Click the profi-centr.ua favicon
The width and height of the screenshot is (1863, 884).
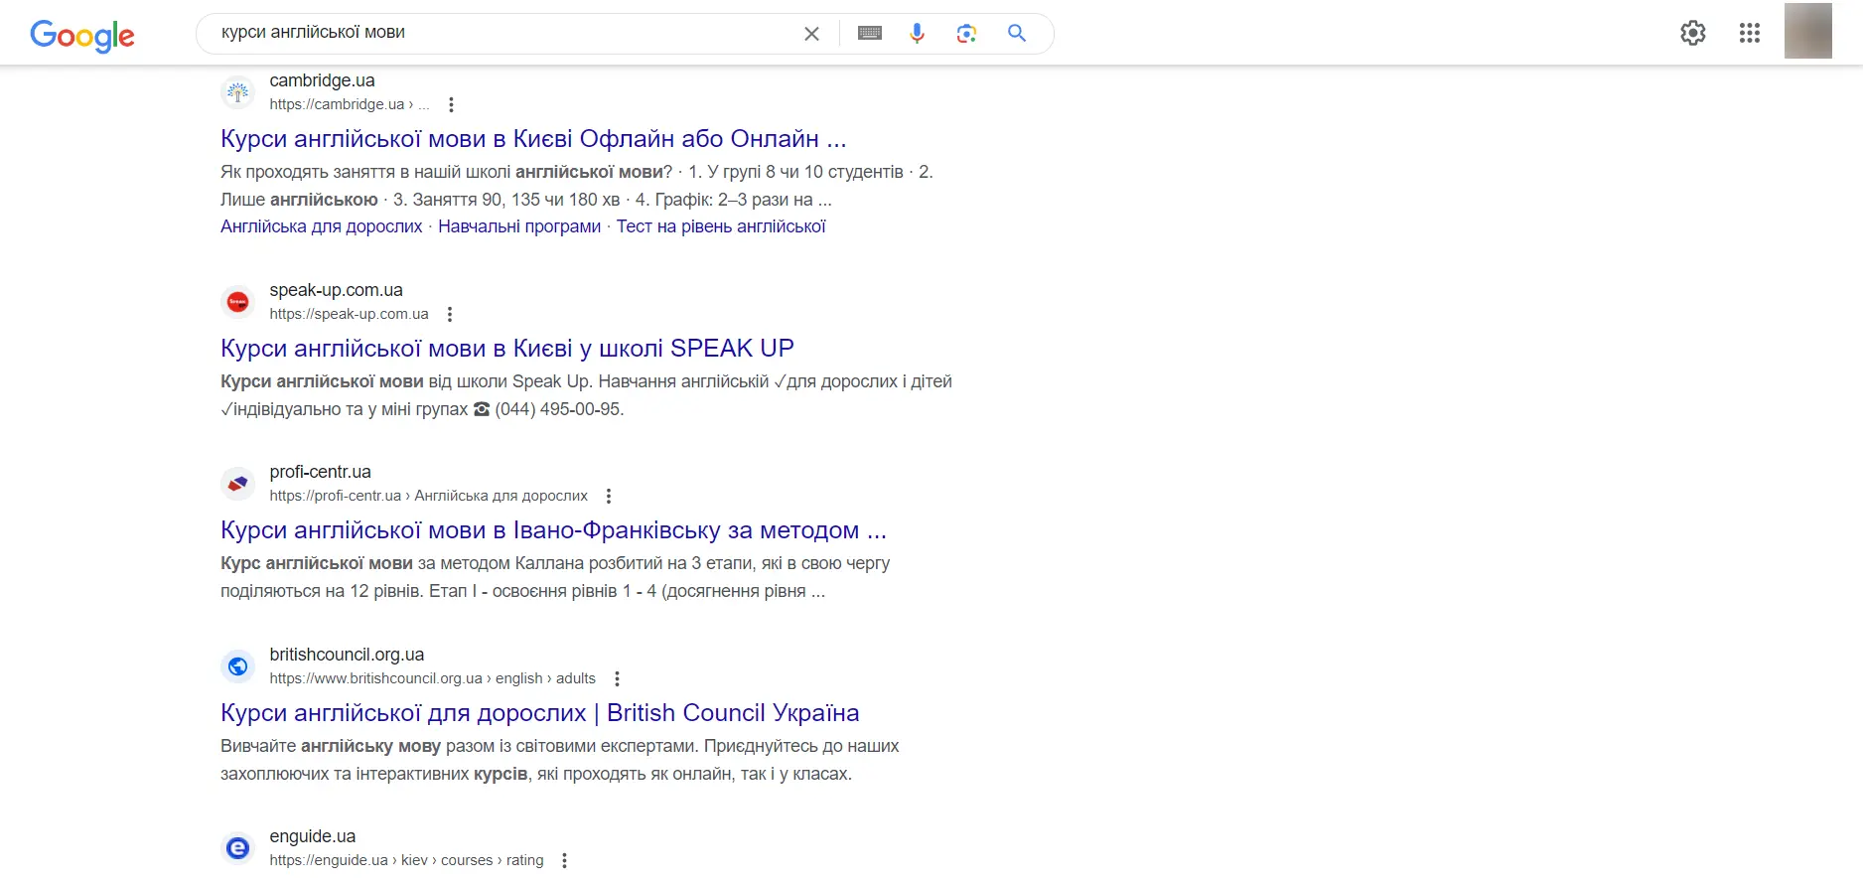click(237, 484)
